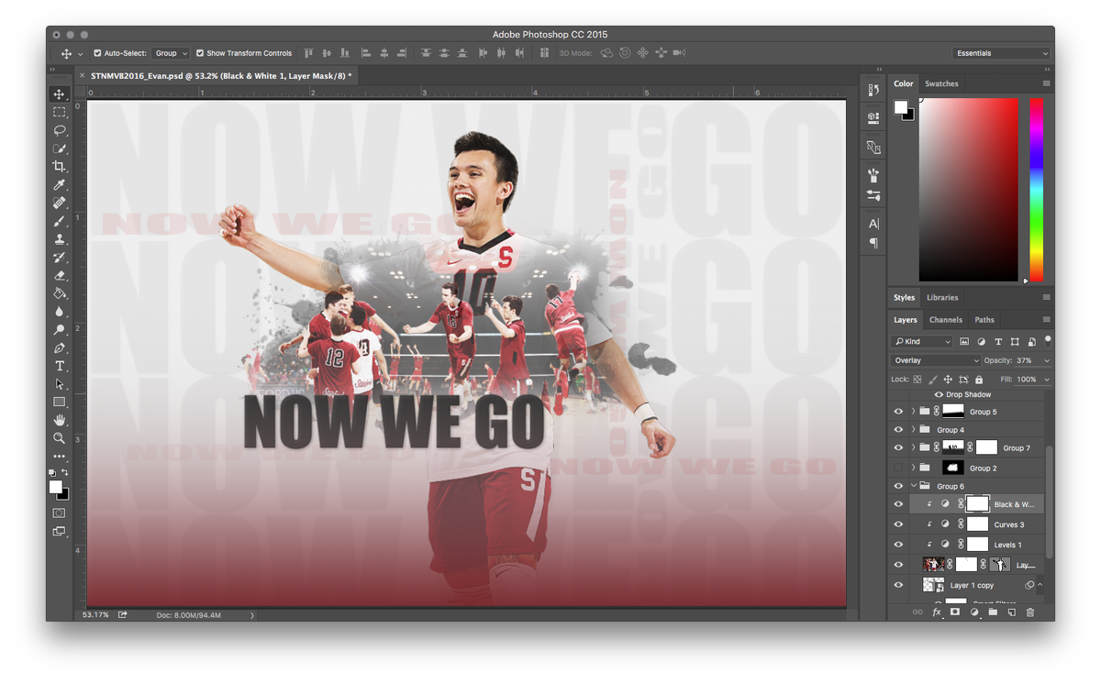
Task: Open the Styles tab
Action: pos(905,297)
